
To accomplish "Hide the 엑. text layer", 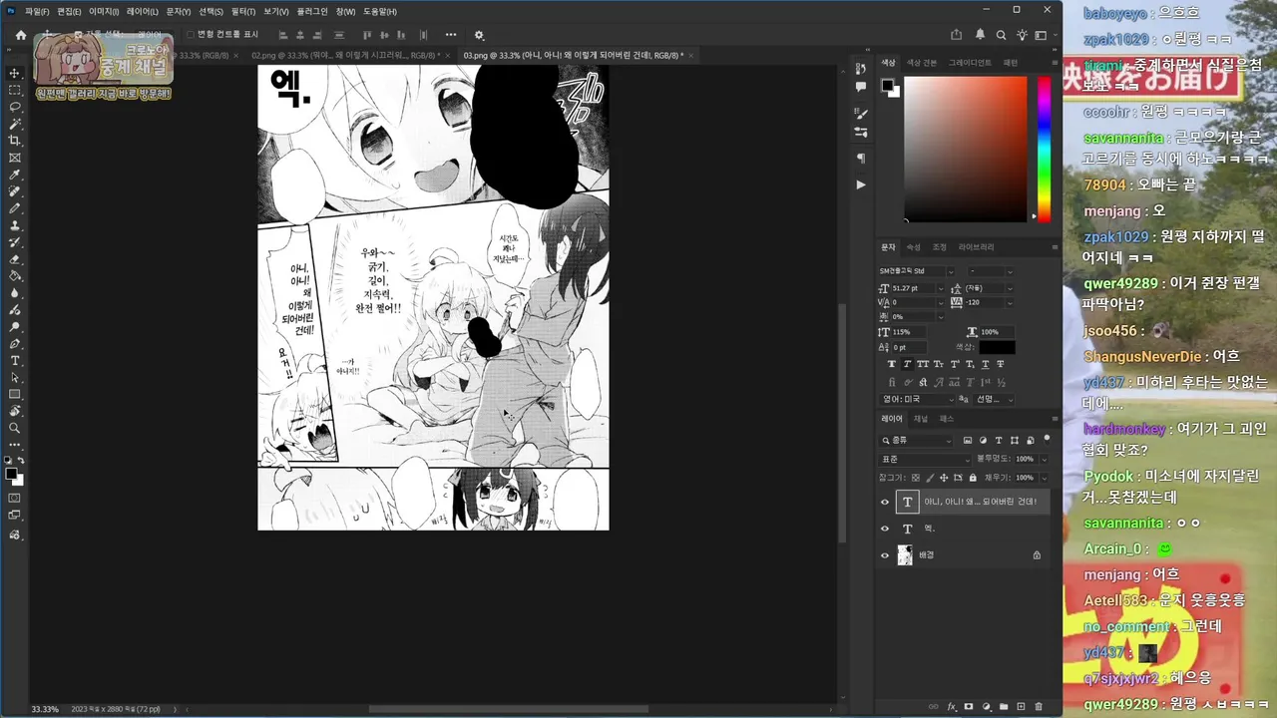I will [884, 529].
